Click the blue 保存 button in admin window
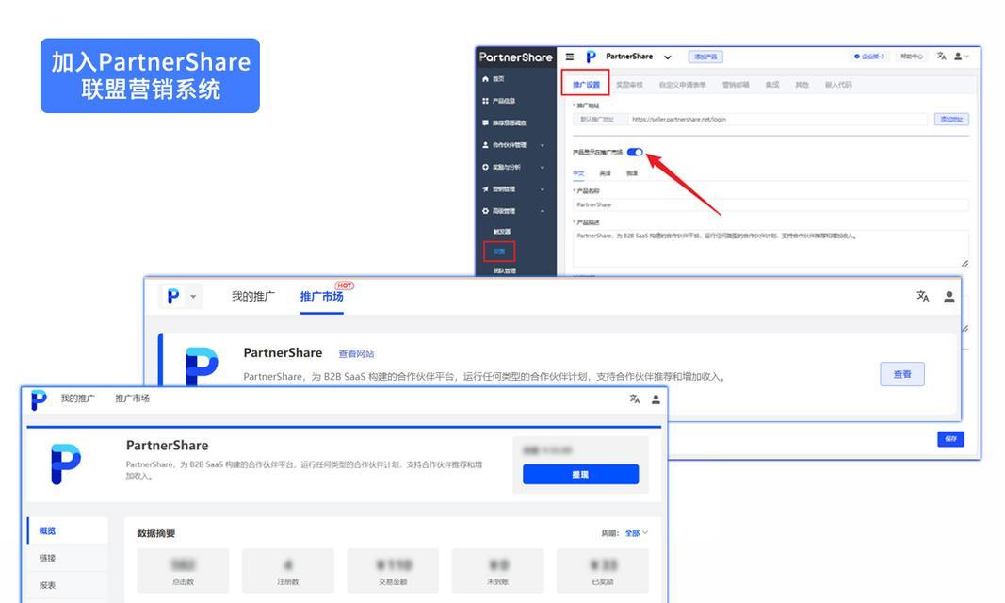1005x603 pixels. coord(950,439)
